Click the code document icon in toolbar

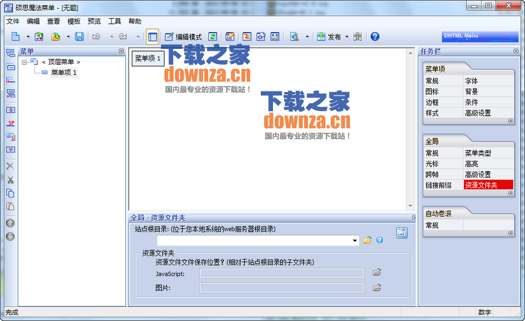point(261,37)
